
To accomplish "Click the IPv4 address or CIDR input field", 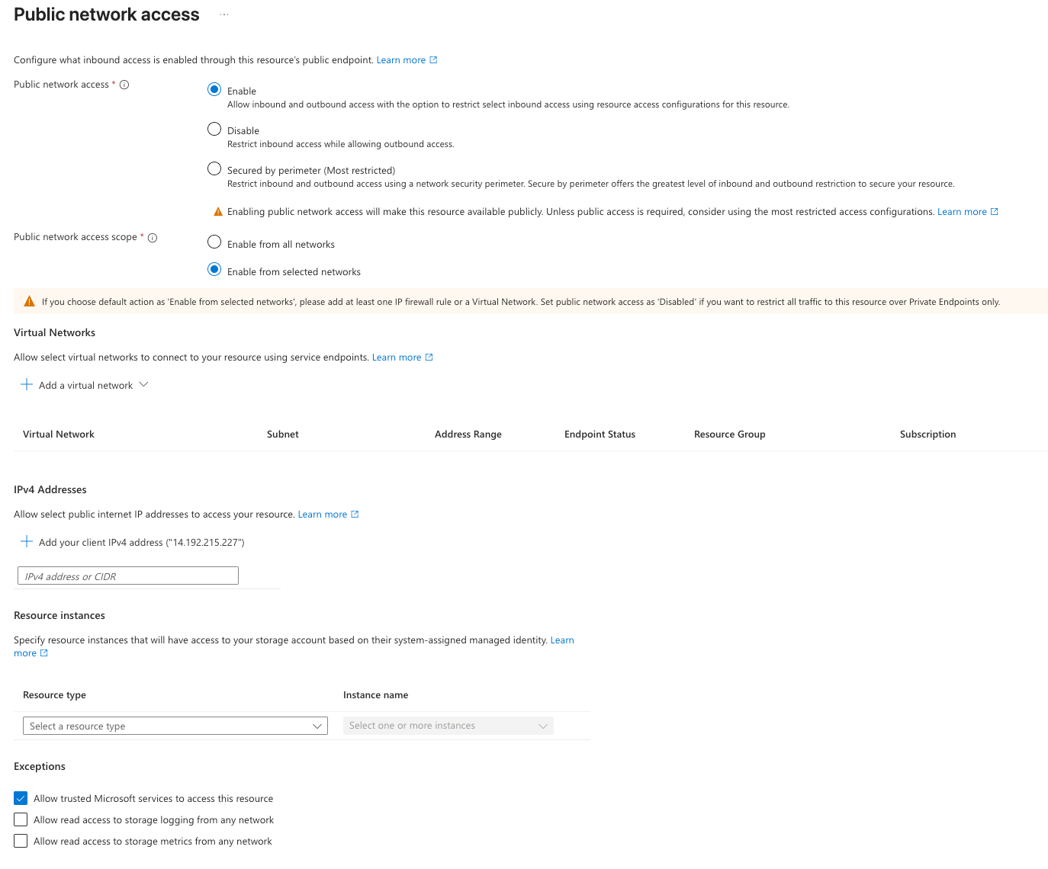I will (x=128, y=576).
